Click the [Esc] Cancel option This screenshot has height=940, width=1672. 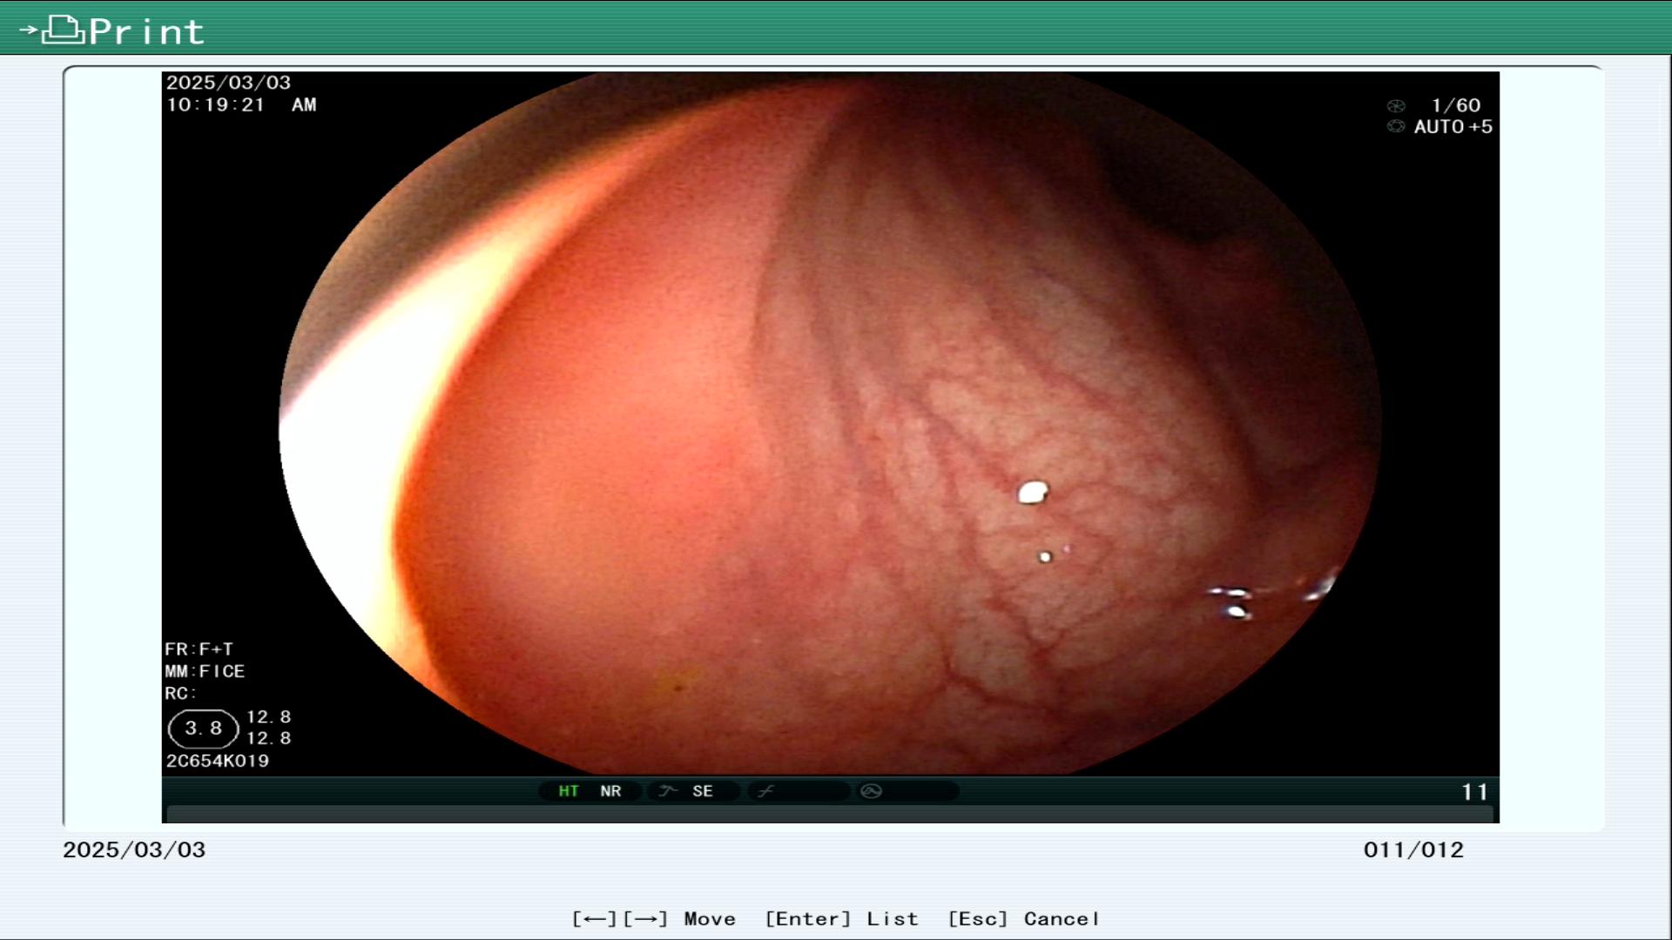coord(1023,919)
